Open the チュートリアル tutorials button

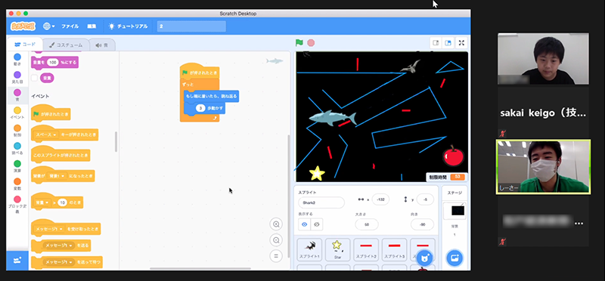point(128,26)
